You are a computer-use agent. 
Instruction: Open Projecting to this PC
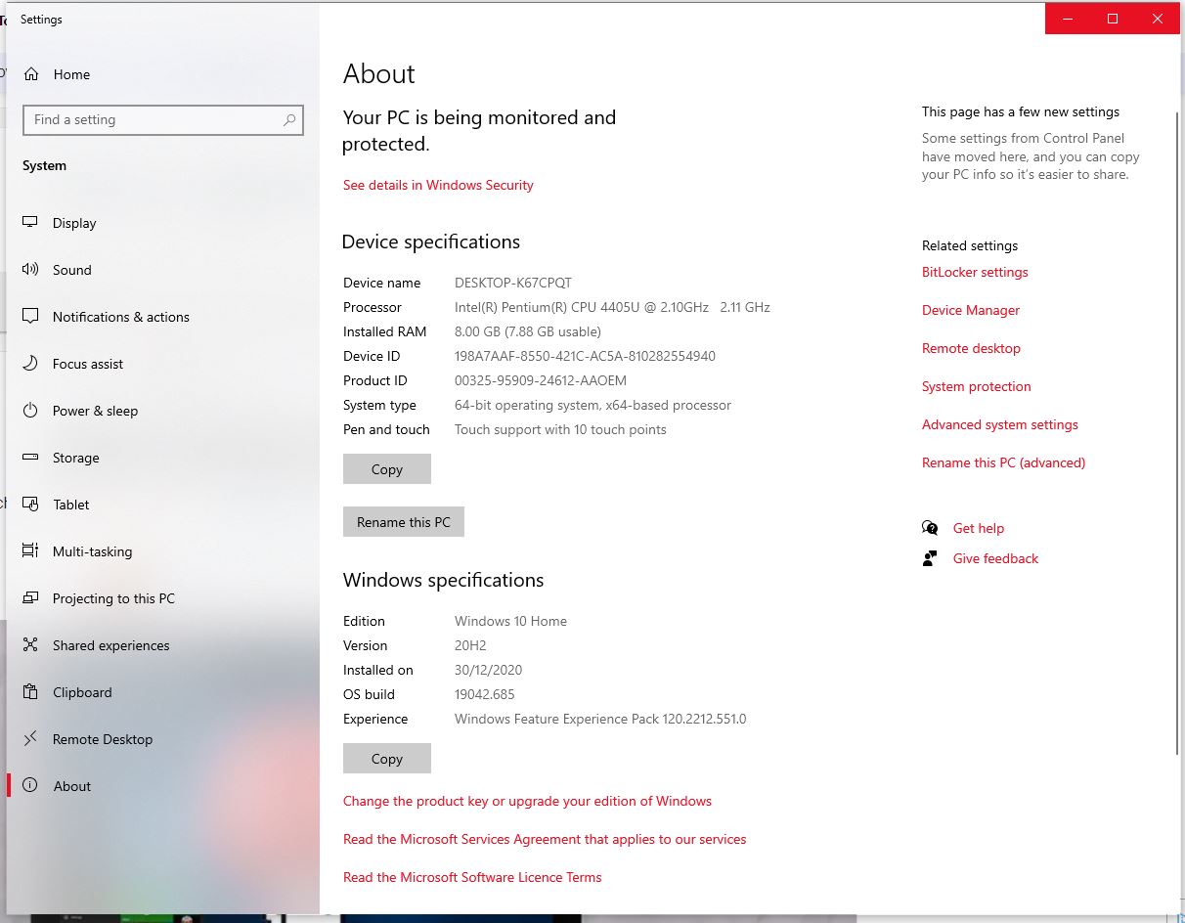pos(113,598)
